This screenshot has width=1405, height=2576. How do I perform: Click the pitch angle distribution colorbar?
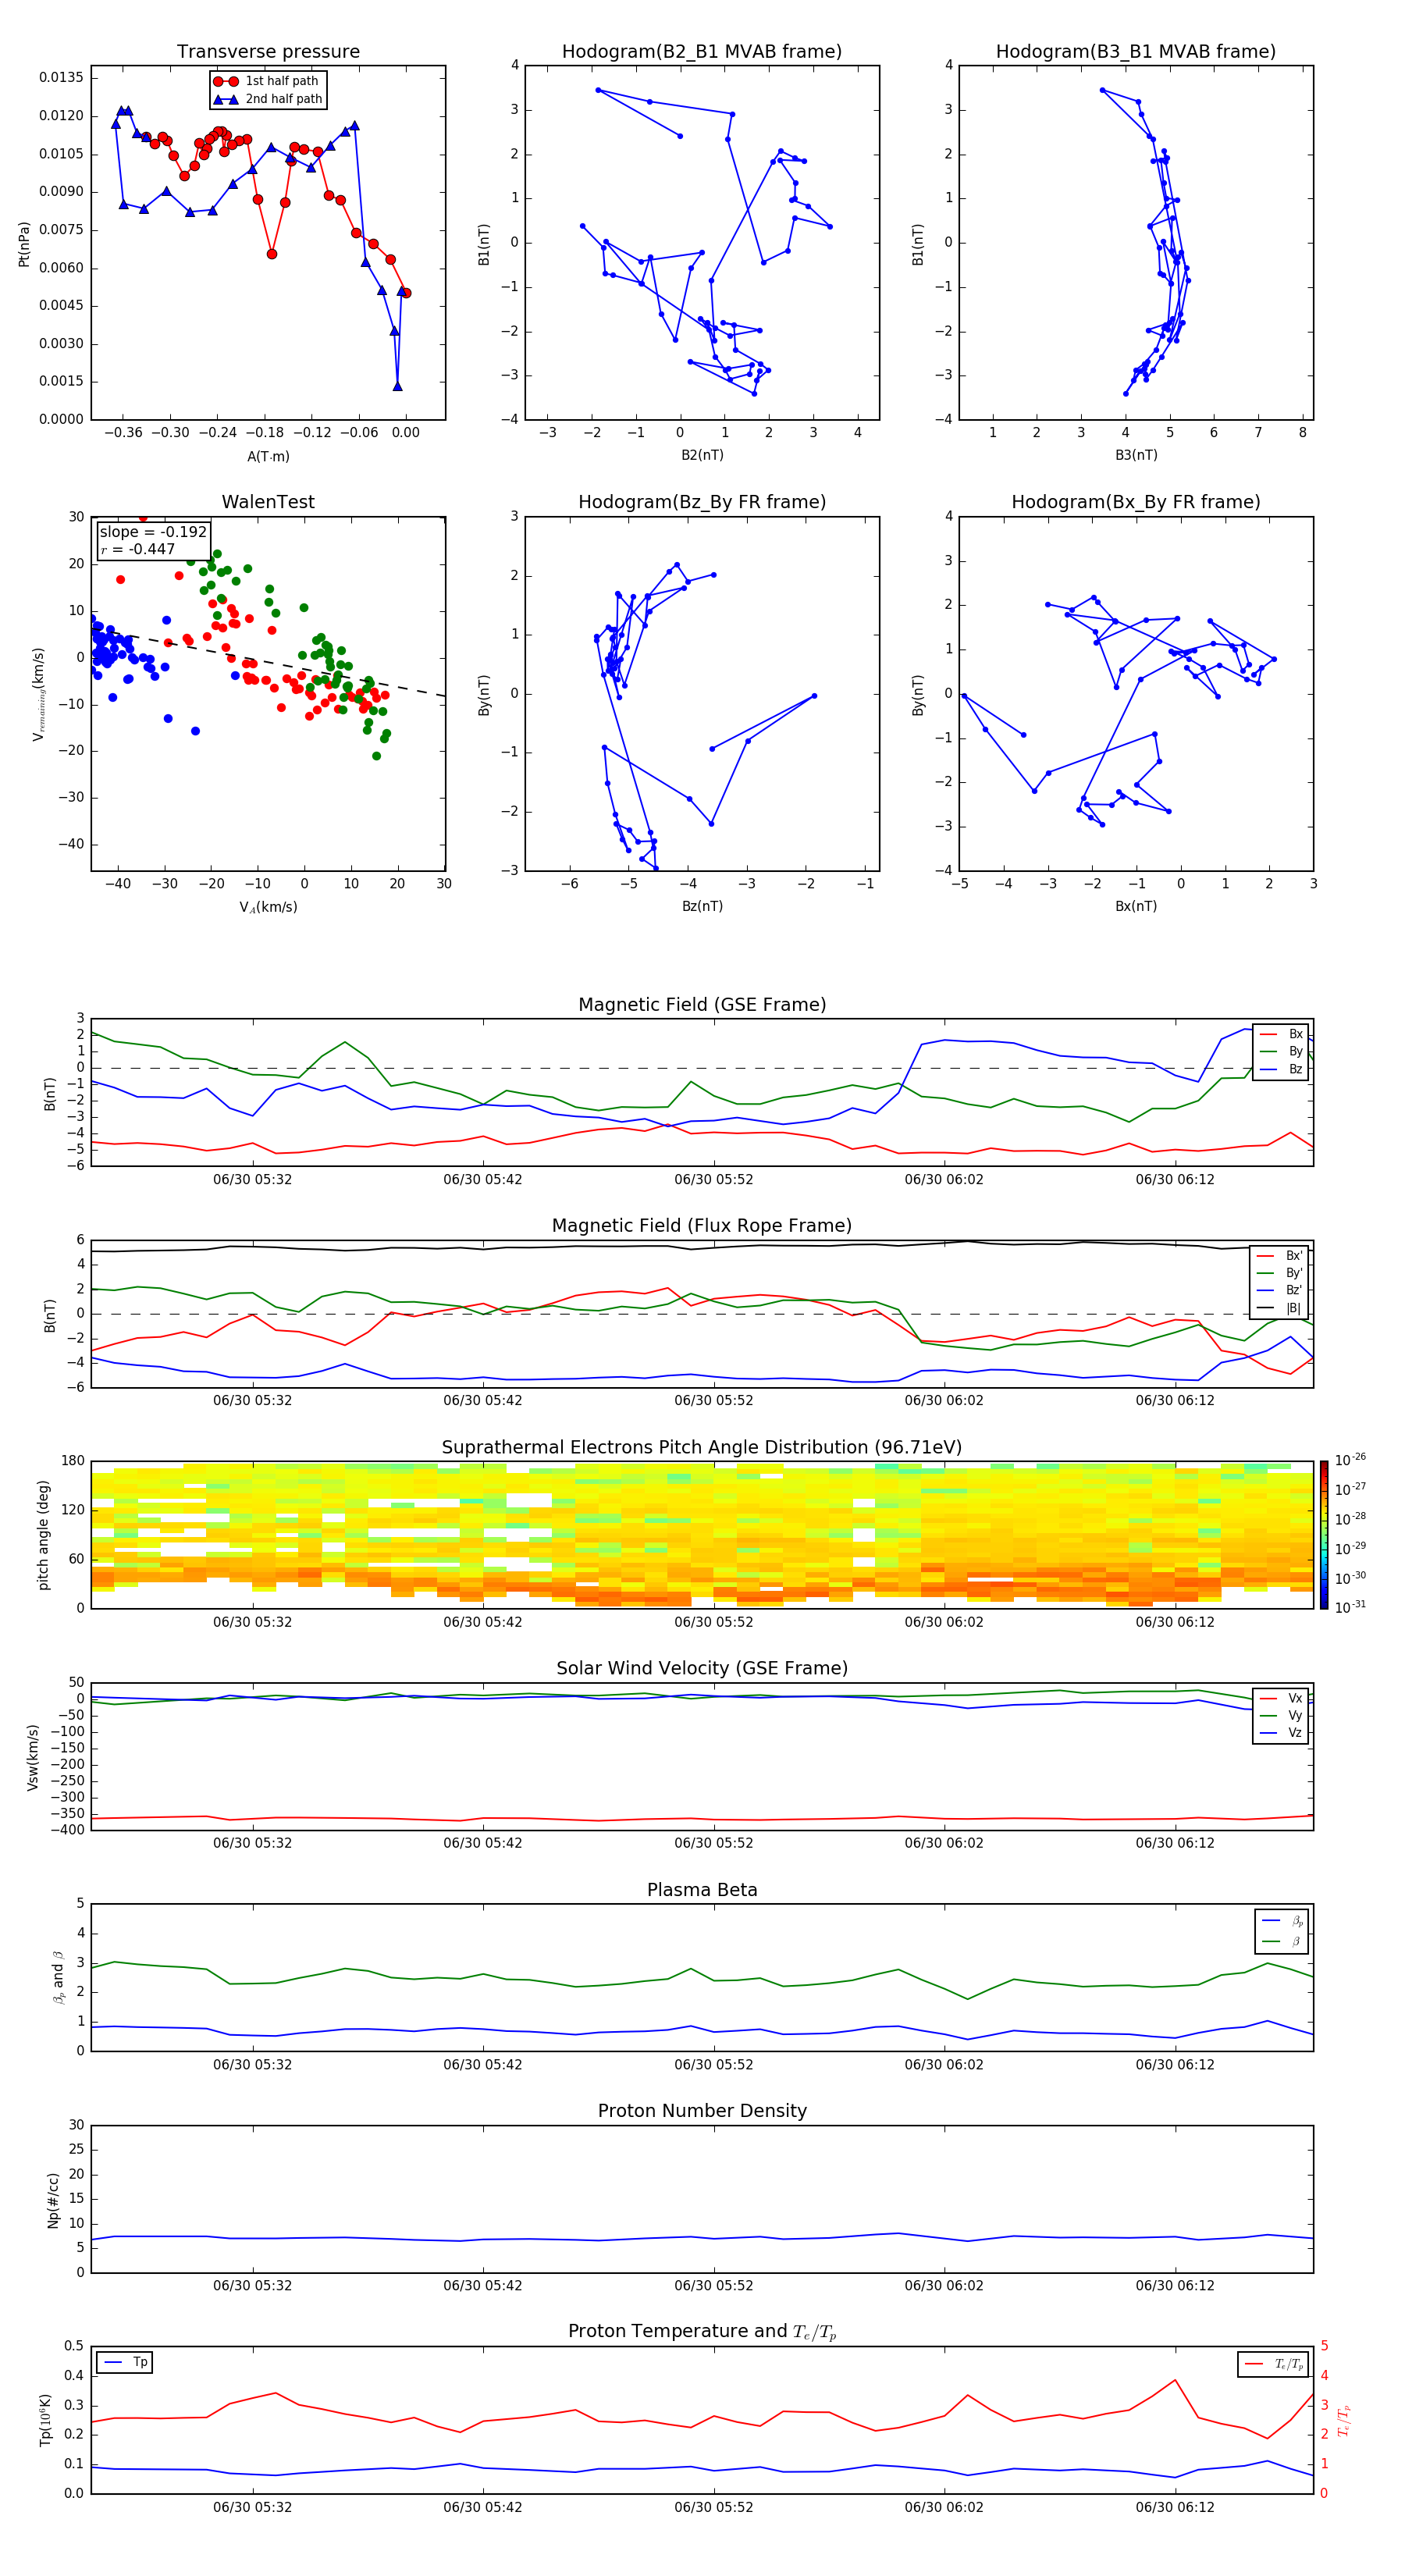click(1323, 1535)
